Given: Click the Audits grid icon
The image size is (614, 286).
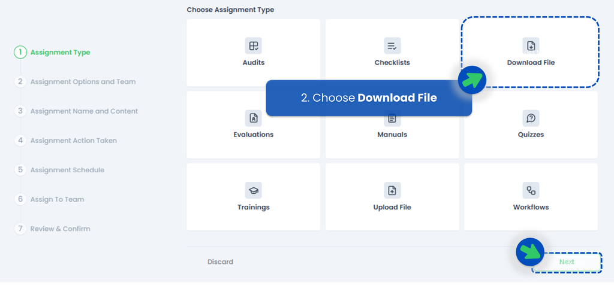Looking at the screenshot, I should pos(253,46).
